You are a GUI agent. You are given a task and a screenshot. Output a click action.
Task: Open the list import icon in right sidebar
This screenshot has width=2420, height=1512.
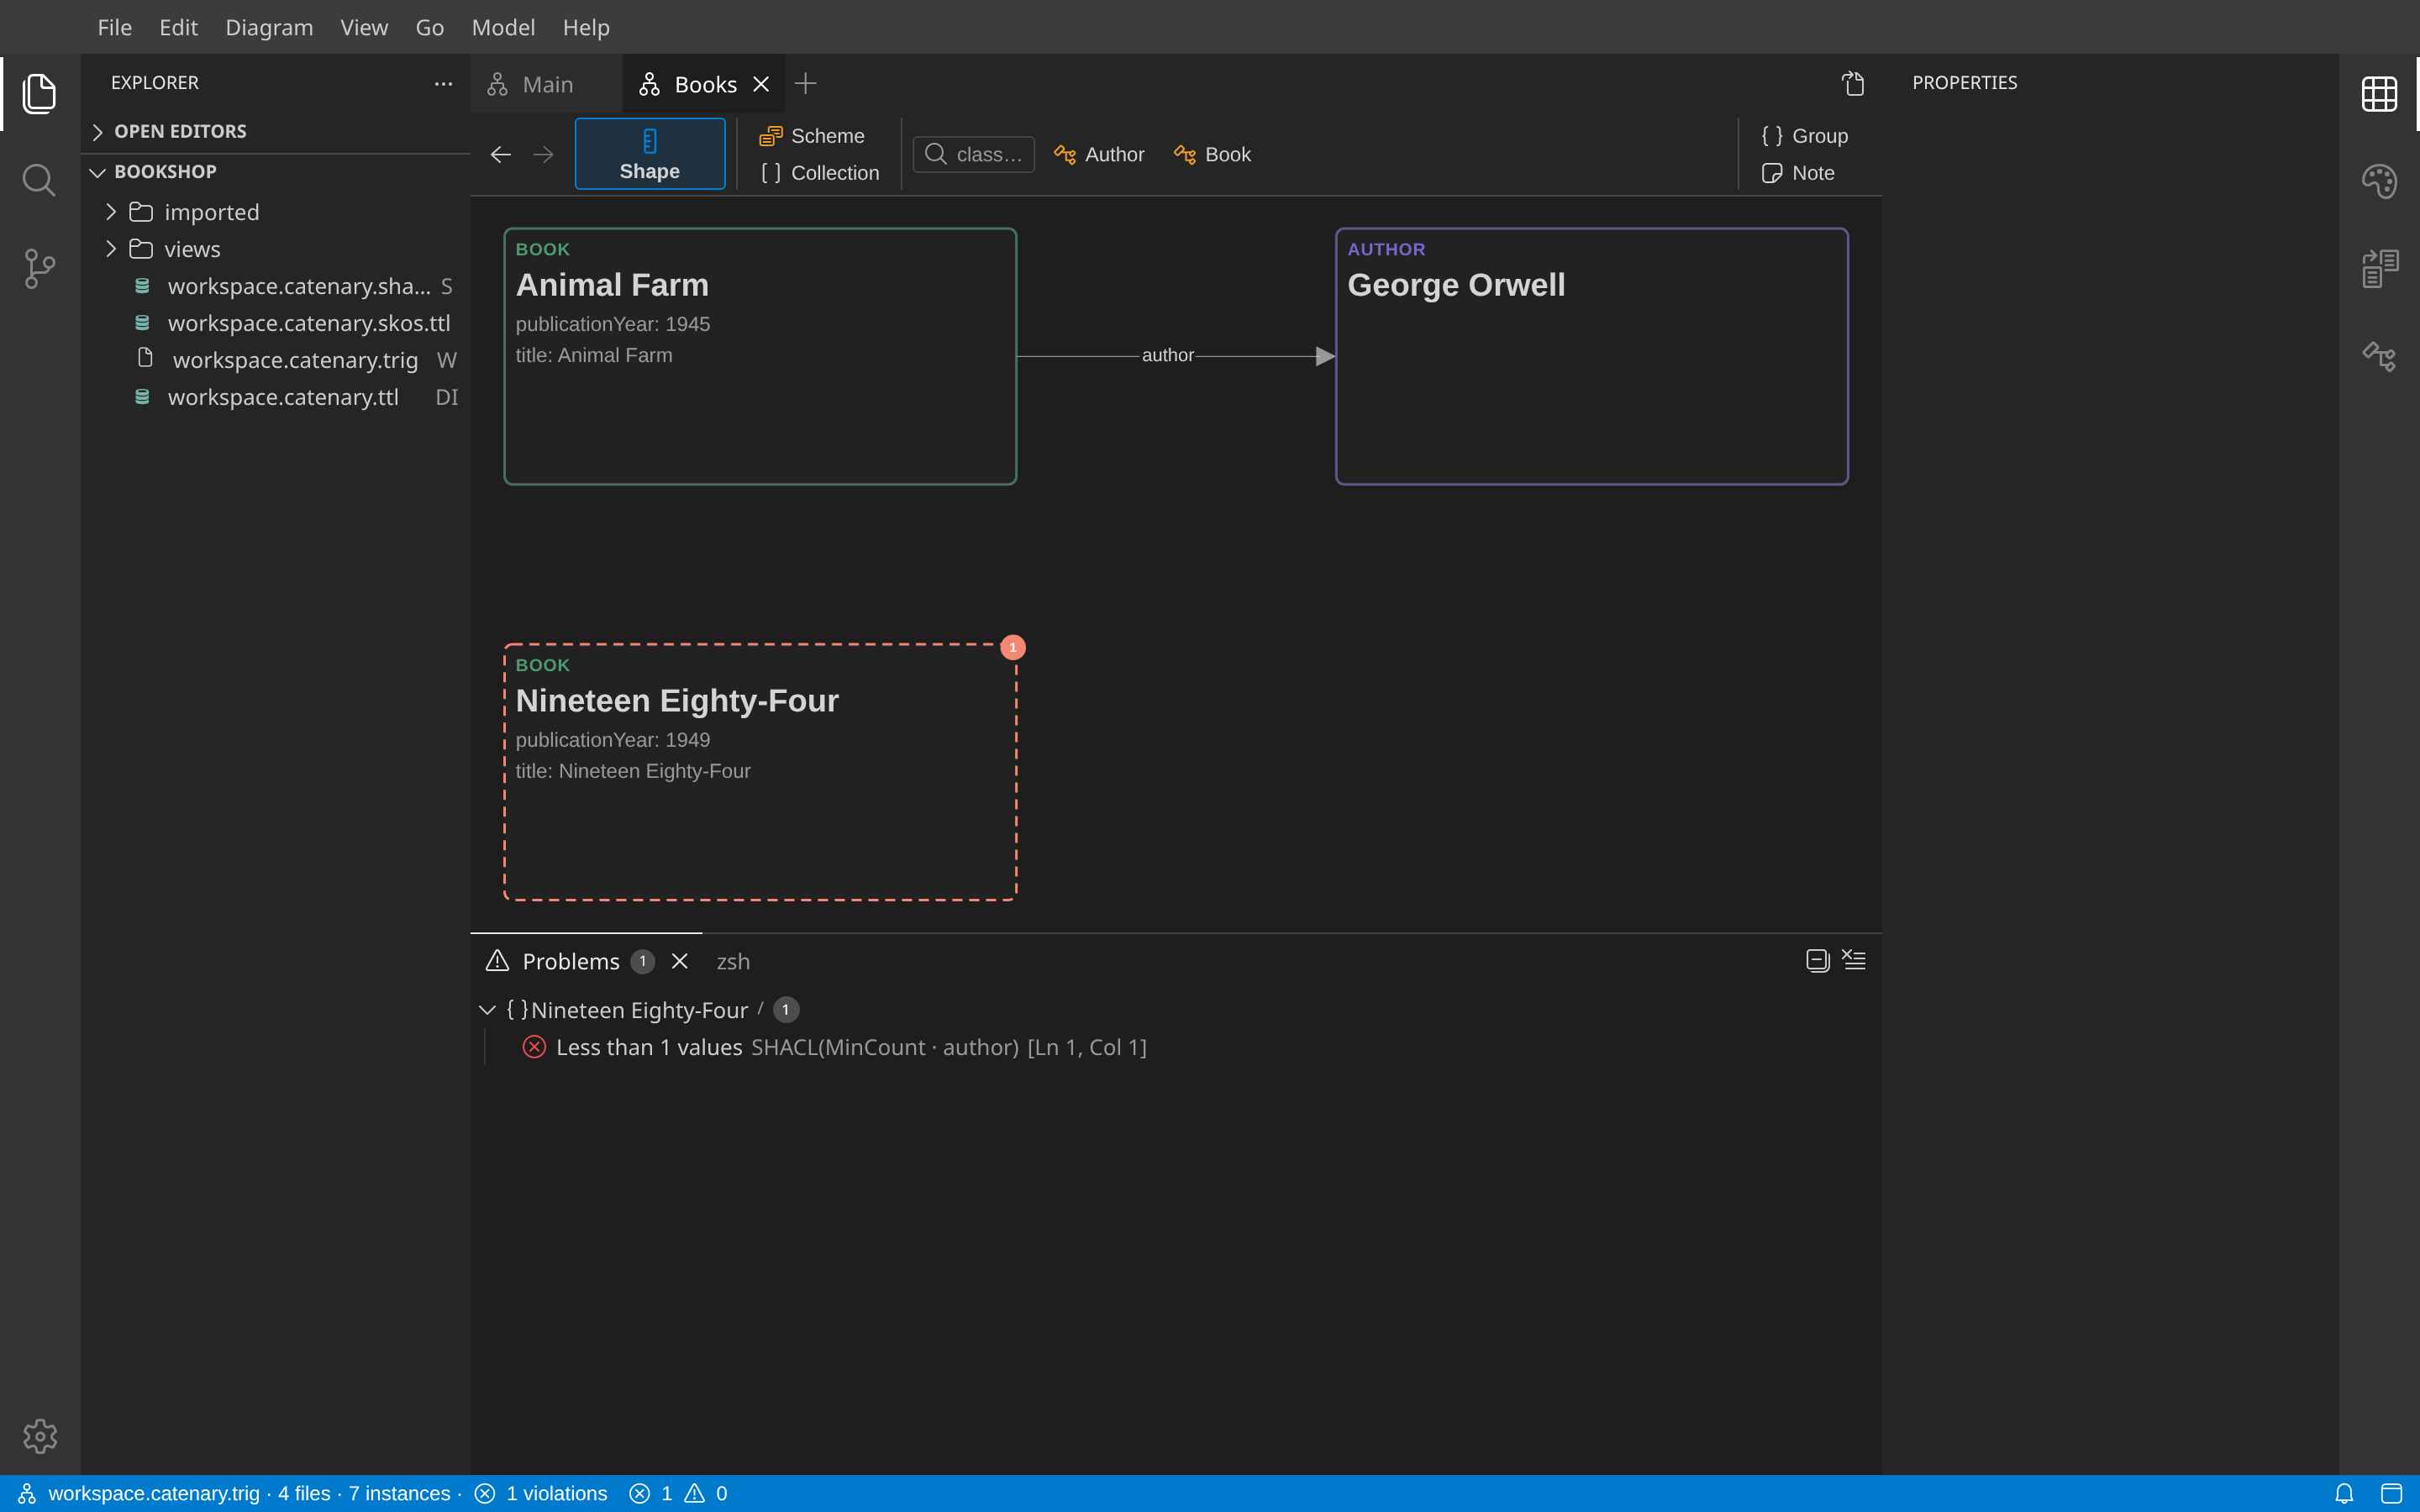[x=2379, y=268]
